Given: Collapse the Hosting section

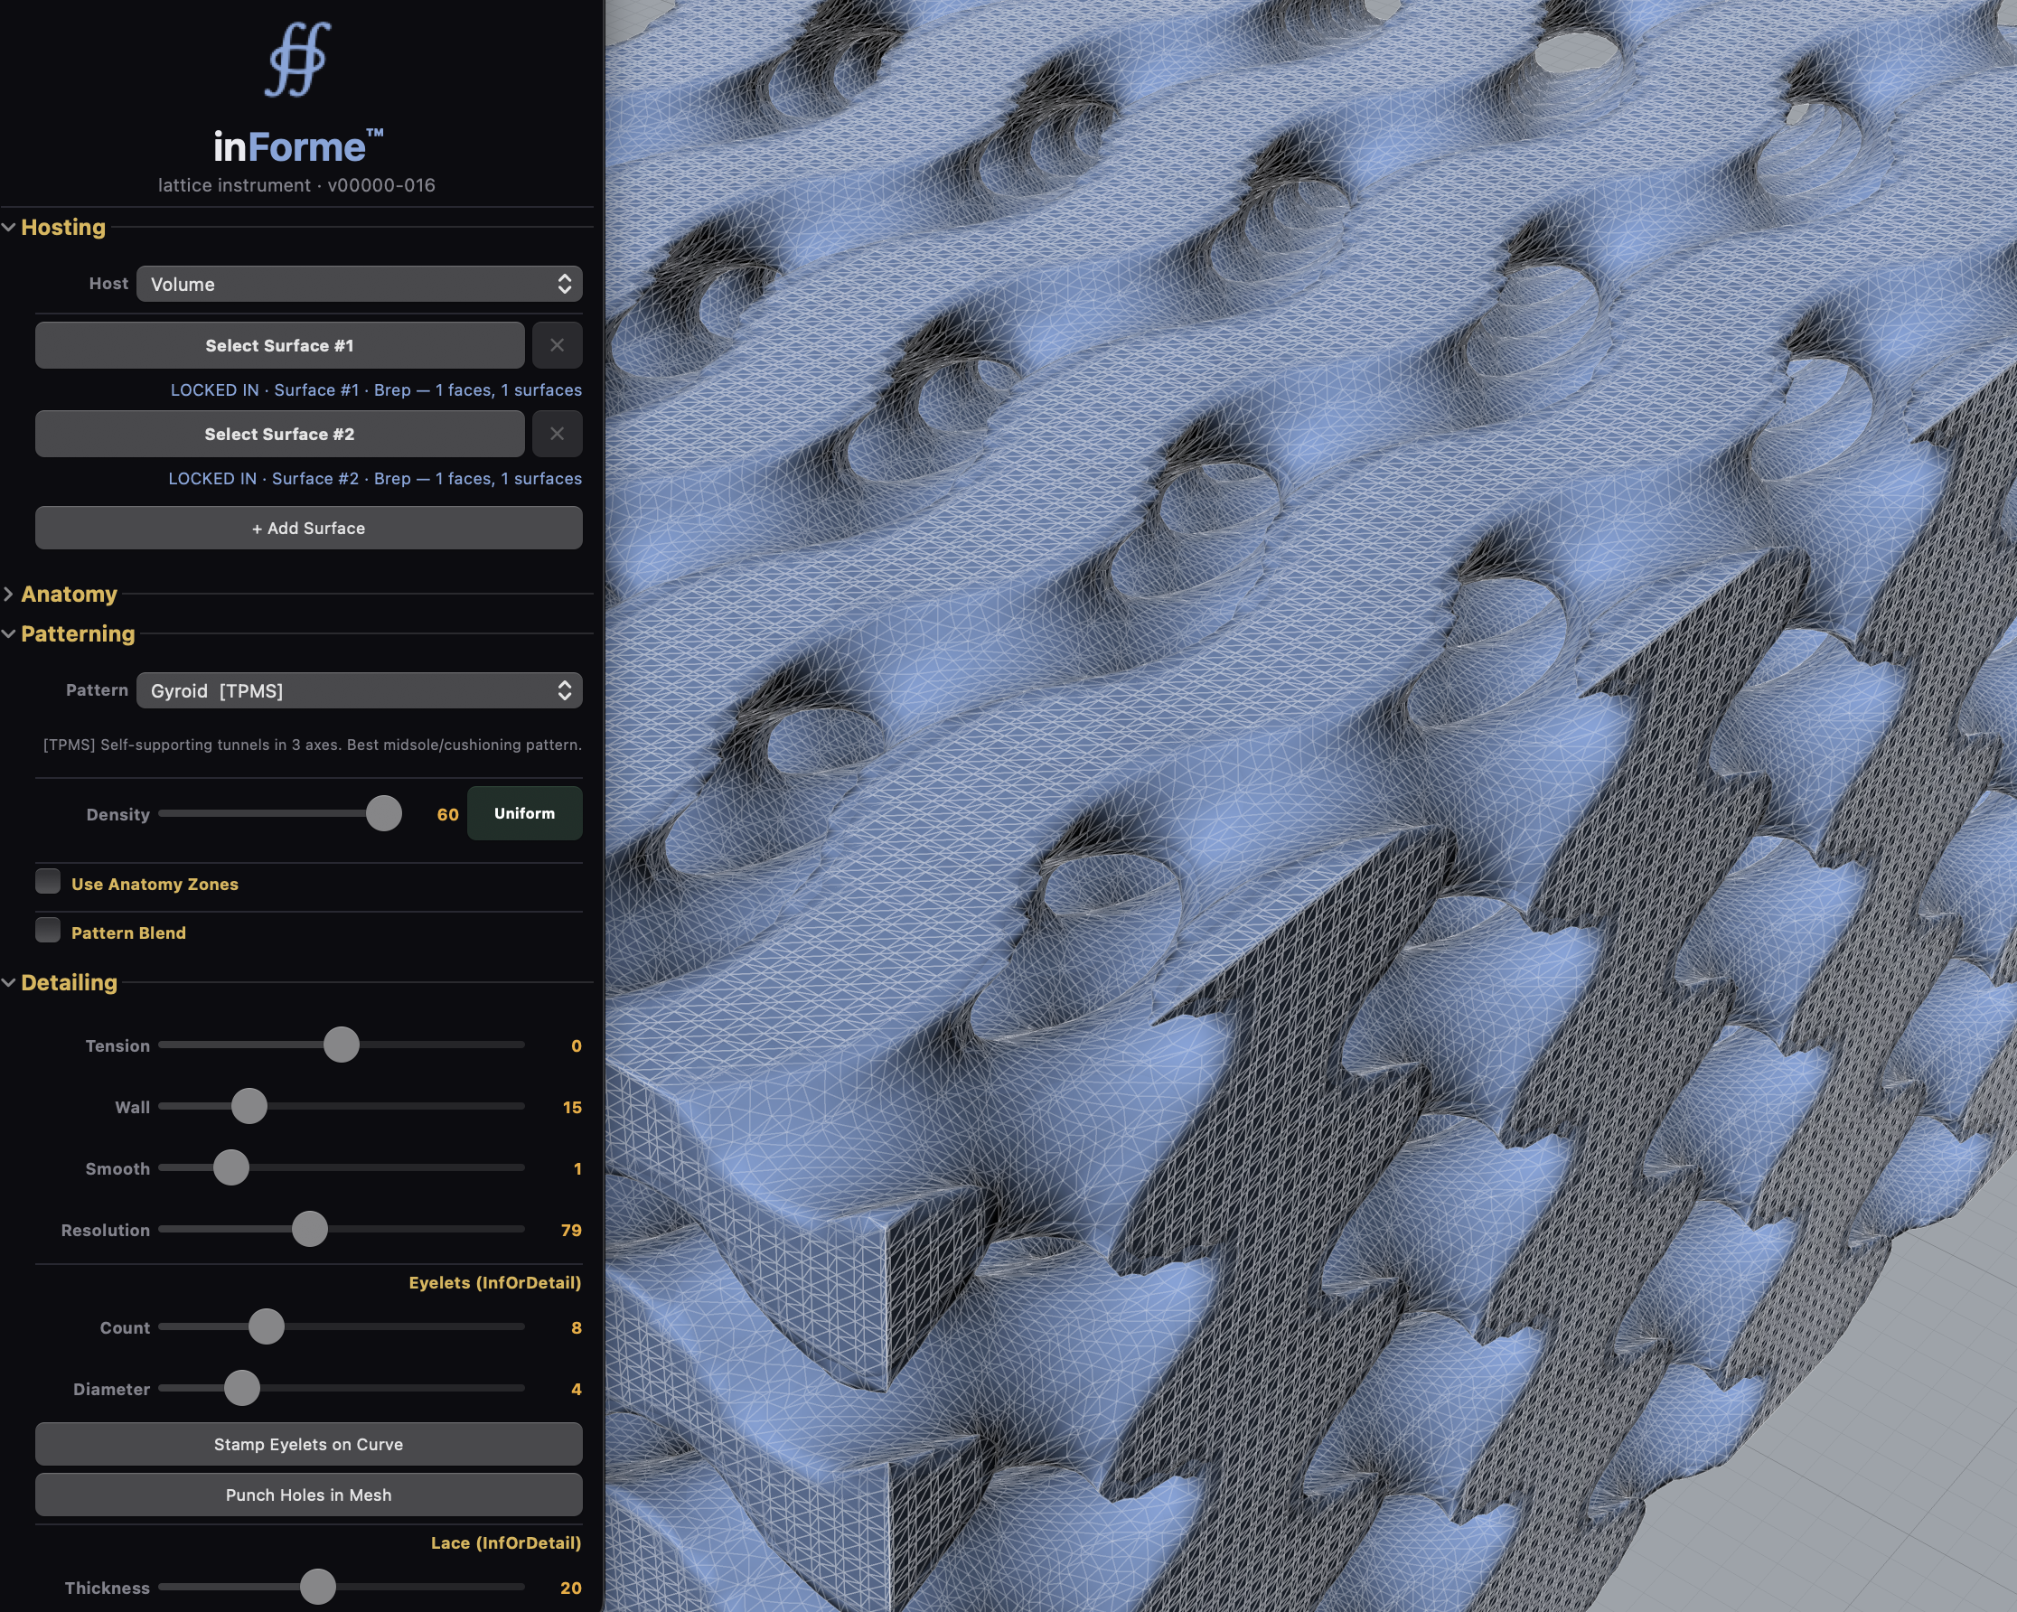Looking at the screenshot, I should pos(63,228).
